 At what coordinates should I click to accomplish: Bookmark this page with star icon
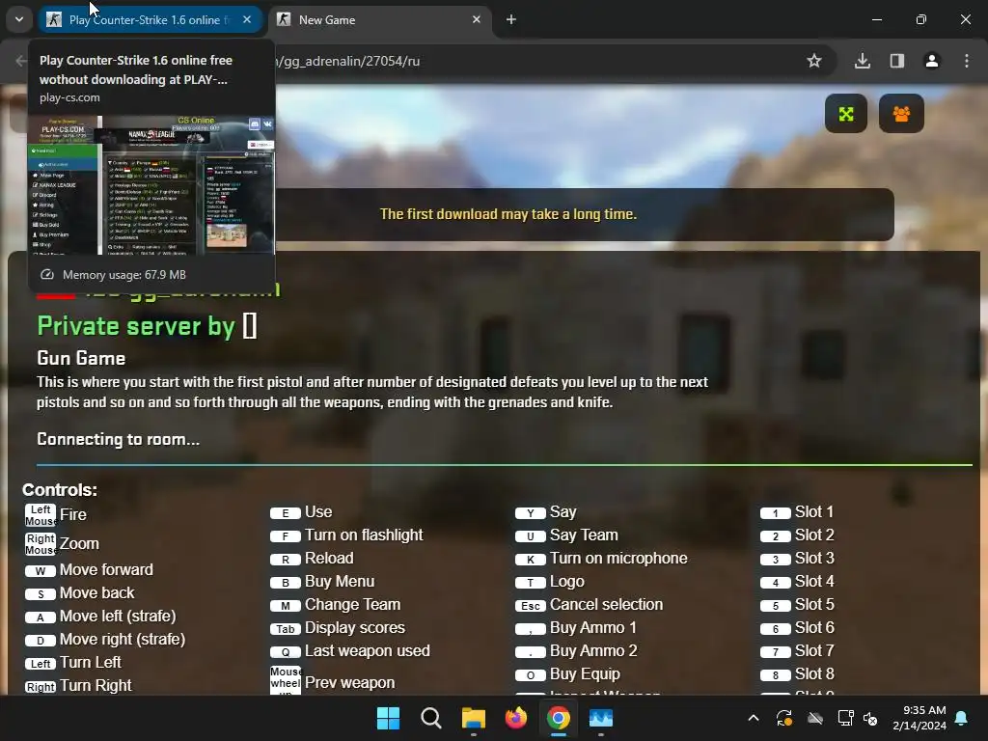click(814, 61)
